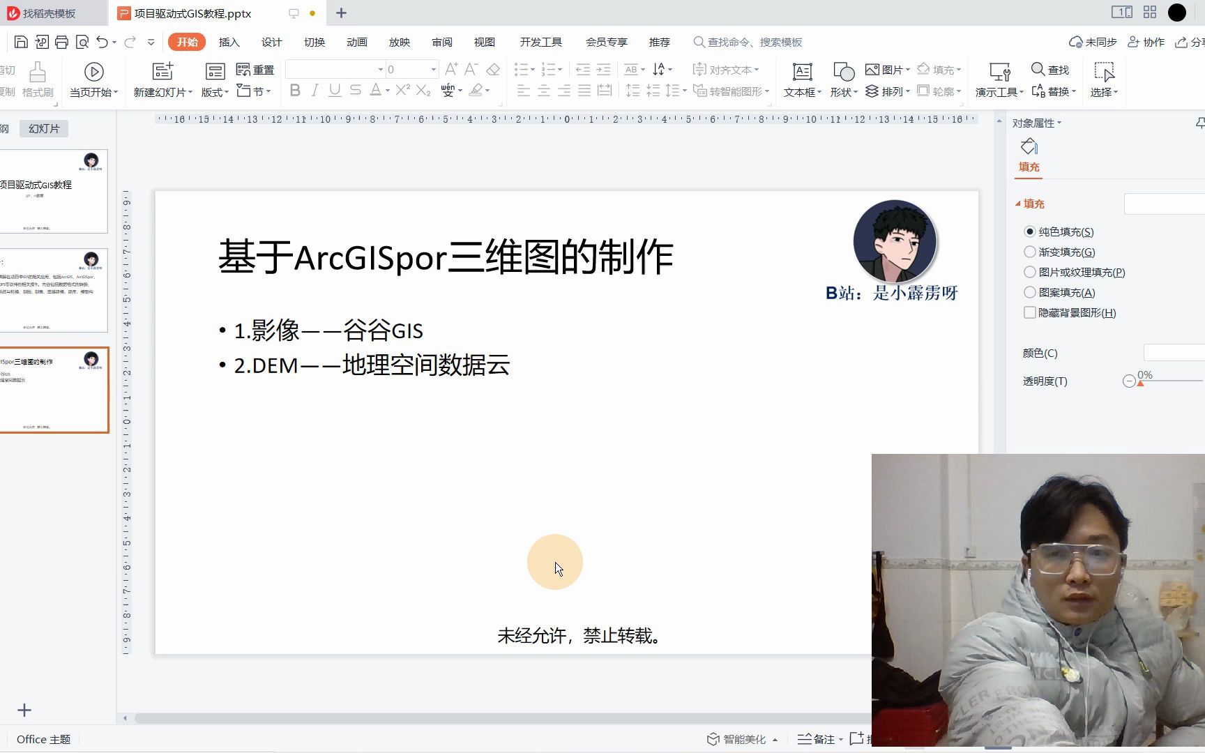Image resolution: width=1205 pixels, height=753 pixels.
Task: Click the 智能美化 smart beautify button
Action: point(742,739)
